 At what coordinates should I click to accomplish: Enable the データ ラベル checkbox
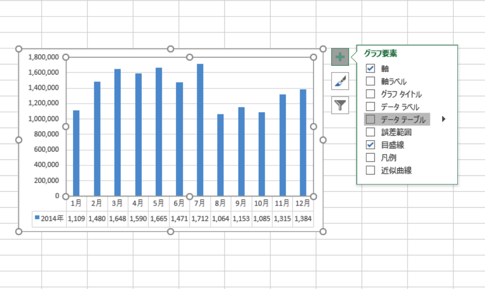(370, 106)
